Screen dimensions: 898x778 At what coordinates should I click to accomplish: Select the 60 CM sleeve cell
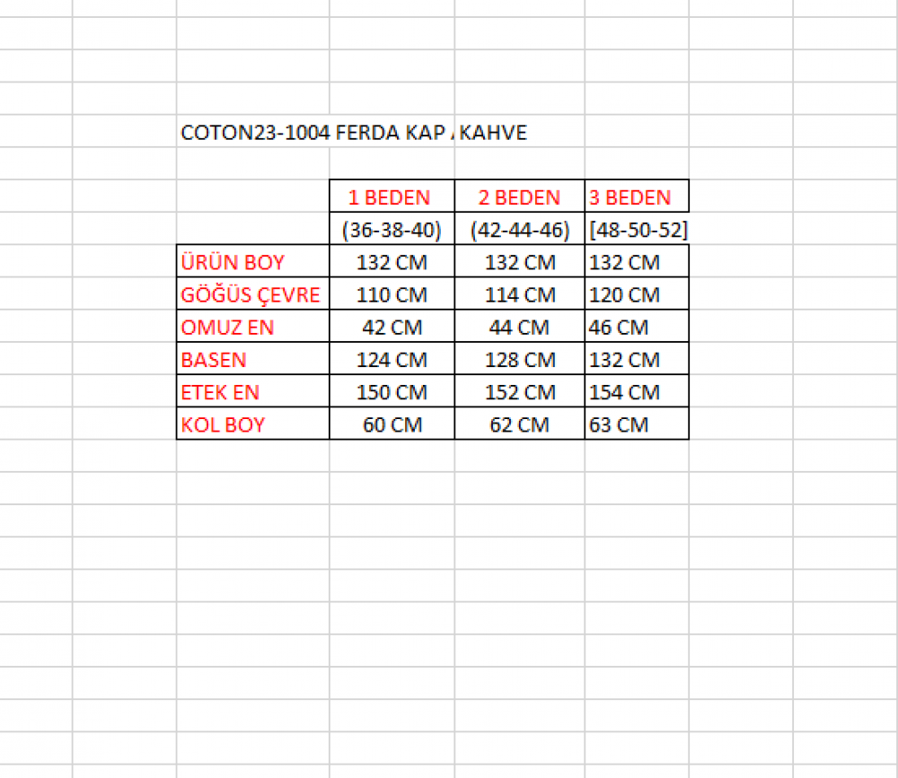point(392,424)
